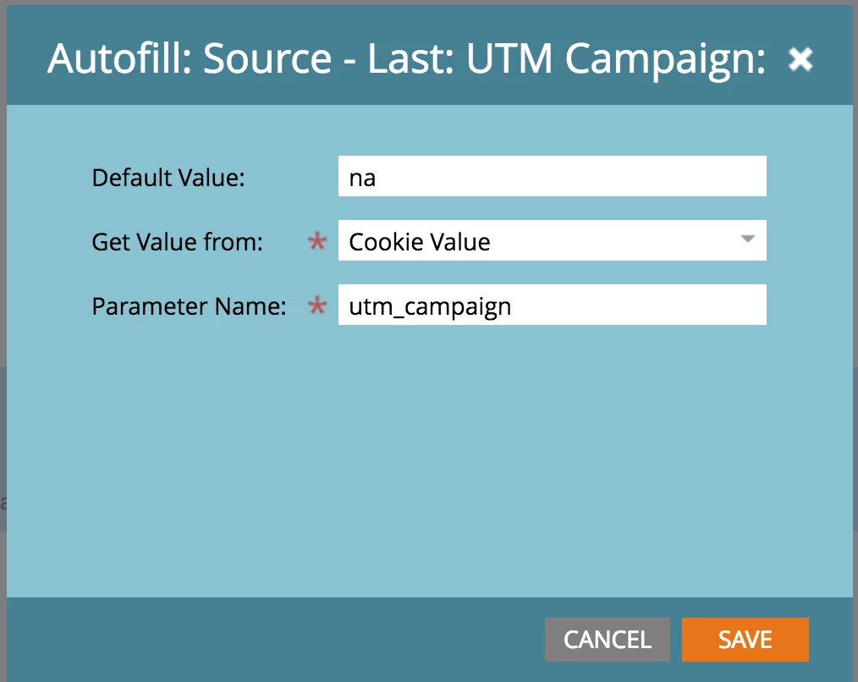Open the Get Value from combo box
858x682 pixels.
pos(553,240)
